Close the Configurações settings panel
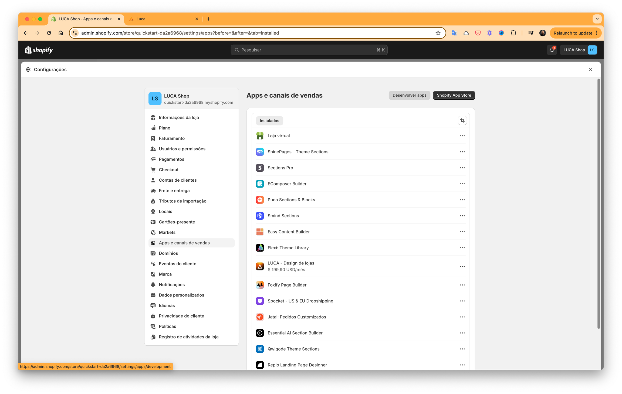The height and width of the screenshot is (394, 622). pyautogui.click(x=590, y=70)
